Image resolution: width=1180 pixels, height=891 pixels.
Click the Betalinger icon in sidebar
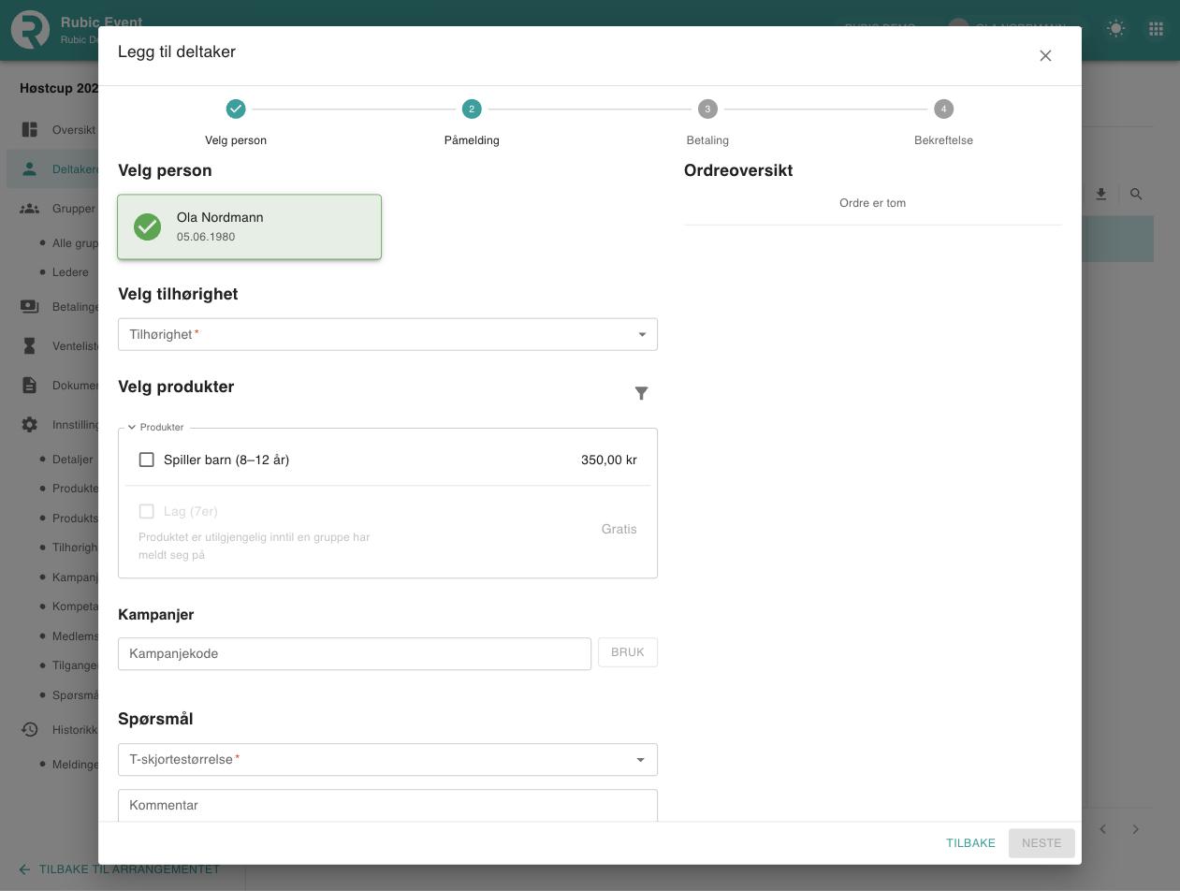(30, 307)
